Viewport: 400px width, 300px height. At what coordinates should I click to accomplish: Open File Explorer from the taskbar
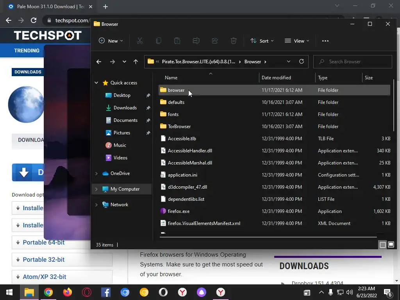[29, 292]
